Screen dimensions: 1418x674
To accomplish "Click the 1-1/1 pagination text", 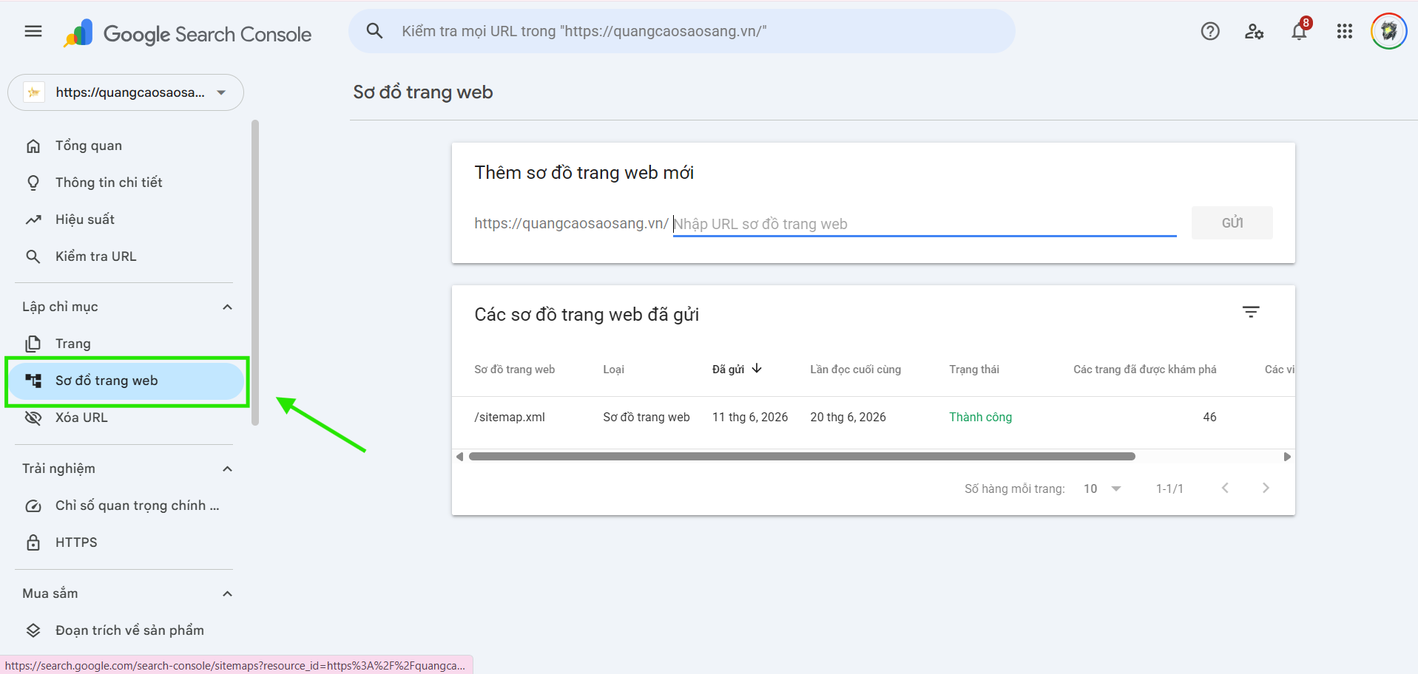I will pos(1169,489).
